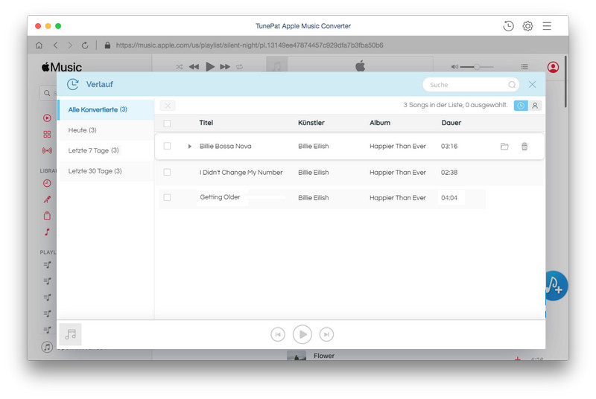Navigate back with the left arrow
This screenshot has width=596, height=399.
point(55,45)
